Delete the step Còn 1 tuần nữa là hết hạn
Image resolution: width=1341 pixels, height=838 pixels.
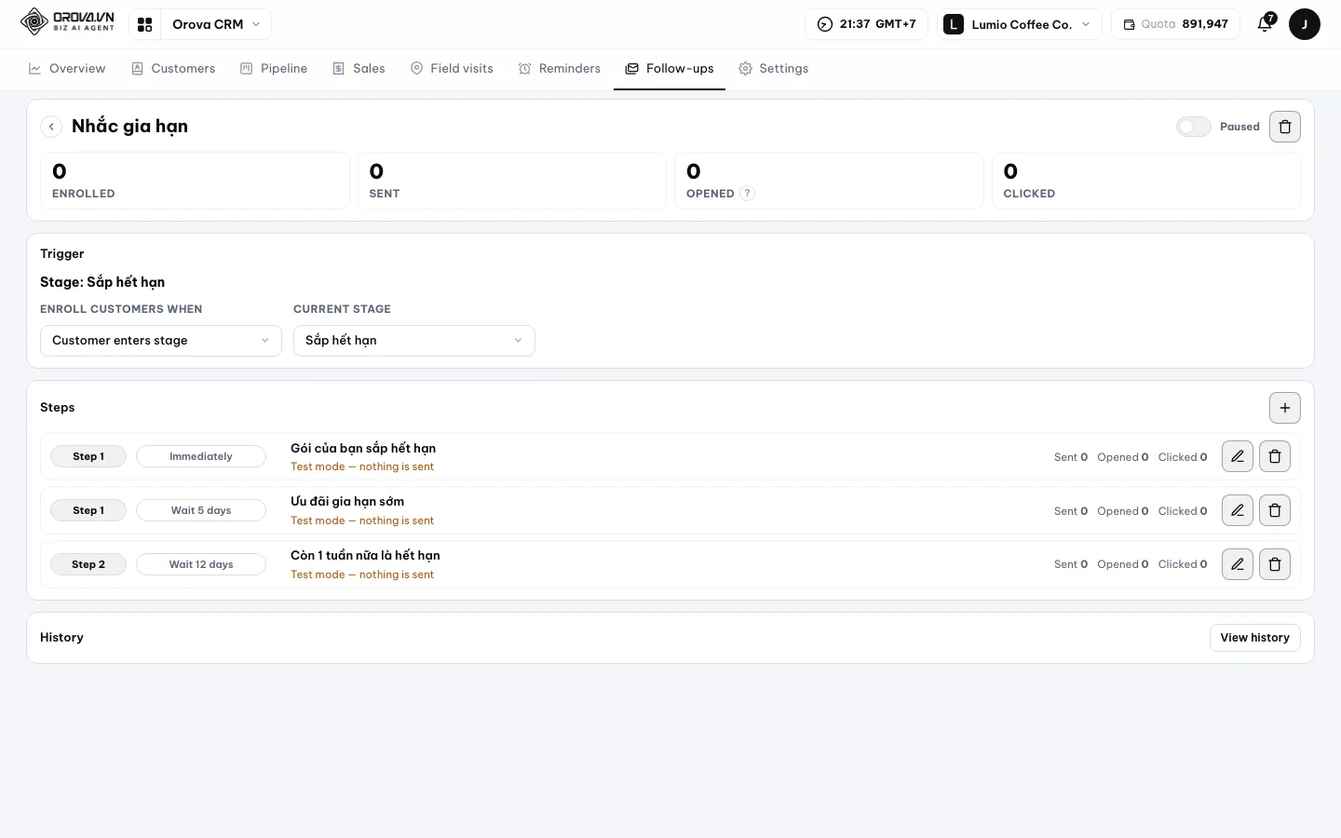tap(1275, 564)
